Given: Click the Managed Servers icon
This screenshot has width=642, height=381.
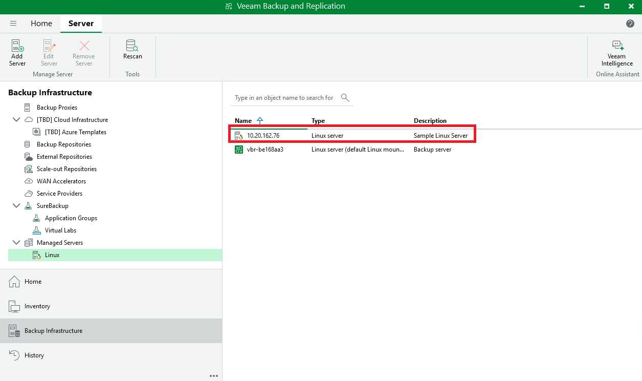Looking at the screenshot, I should click(29, 243).
